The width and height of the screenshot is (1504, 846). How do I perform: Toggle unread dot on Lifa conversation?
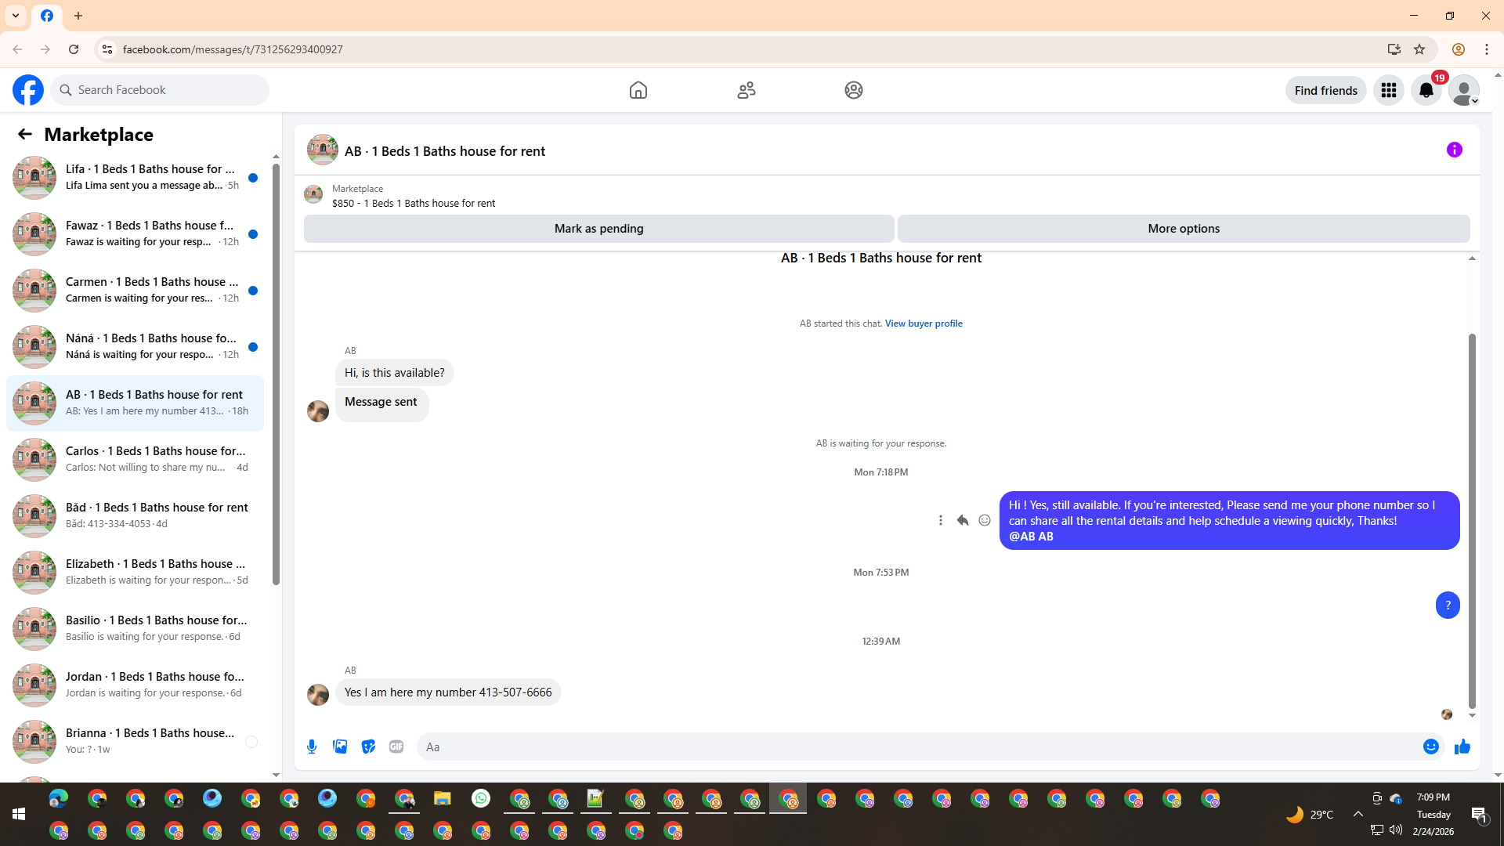[253, 178]
